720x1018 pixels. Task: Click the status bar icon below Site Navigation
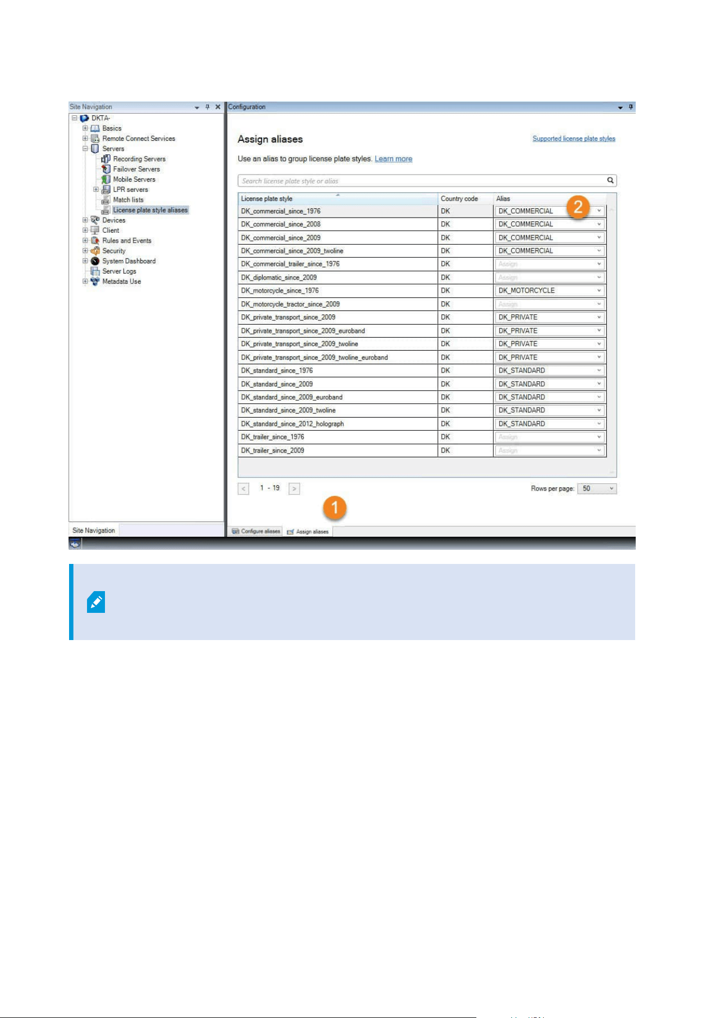pos(75,543)
